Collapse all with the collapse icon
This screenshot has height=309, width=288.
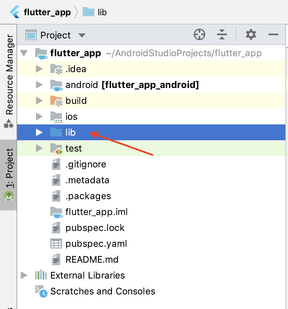point(222,34)
